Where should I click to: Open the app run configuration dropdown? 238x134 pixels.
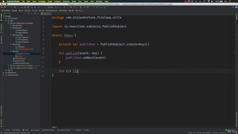point(52,7)
